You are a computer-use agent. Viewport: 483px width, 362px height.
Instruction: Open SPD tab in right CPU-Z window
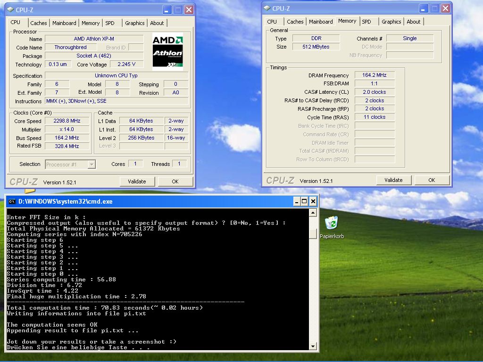click(366, 22)
